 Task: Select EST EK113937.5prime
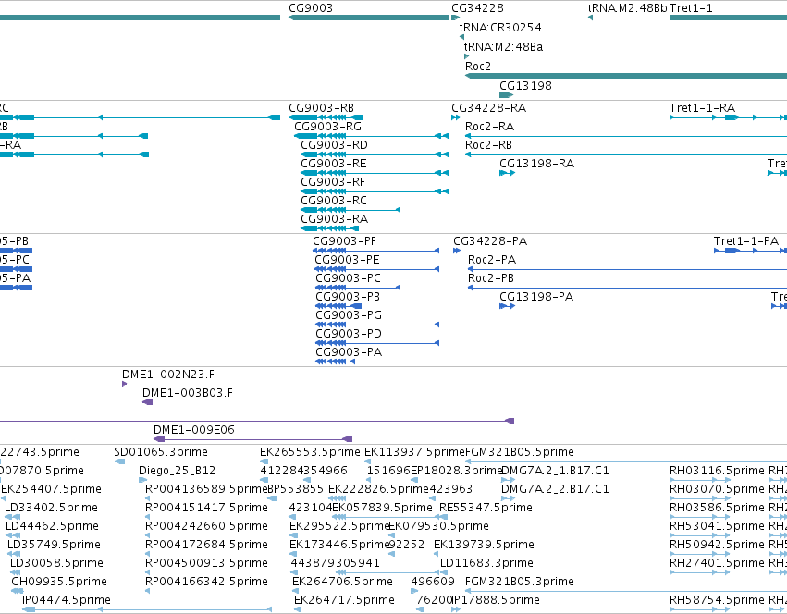414,452
